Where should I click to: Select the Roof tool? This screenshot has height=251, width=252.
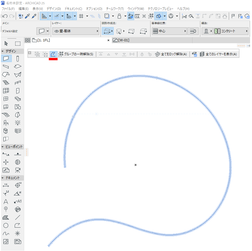pyautogui.click(x=6, y=74)
